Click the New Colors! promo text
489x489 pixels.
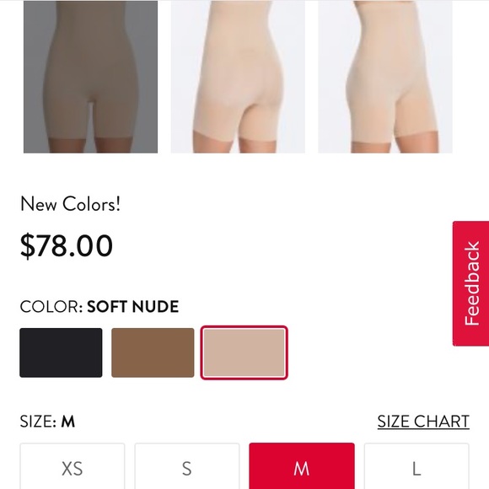[70, 204]
